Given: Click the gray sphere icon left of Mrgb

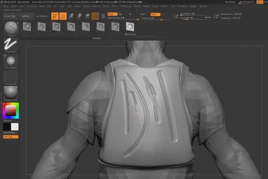Looking at the screenshot, I should tap(103, 16).
